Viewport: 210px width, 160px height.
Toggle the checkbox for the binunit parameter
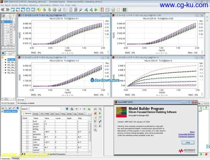[27, 126]
